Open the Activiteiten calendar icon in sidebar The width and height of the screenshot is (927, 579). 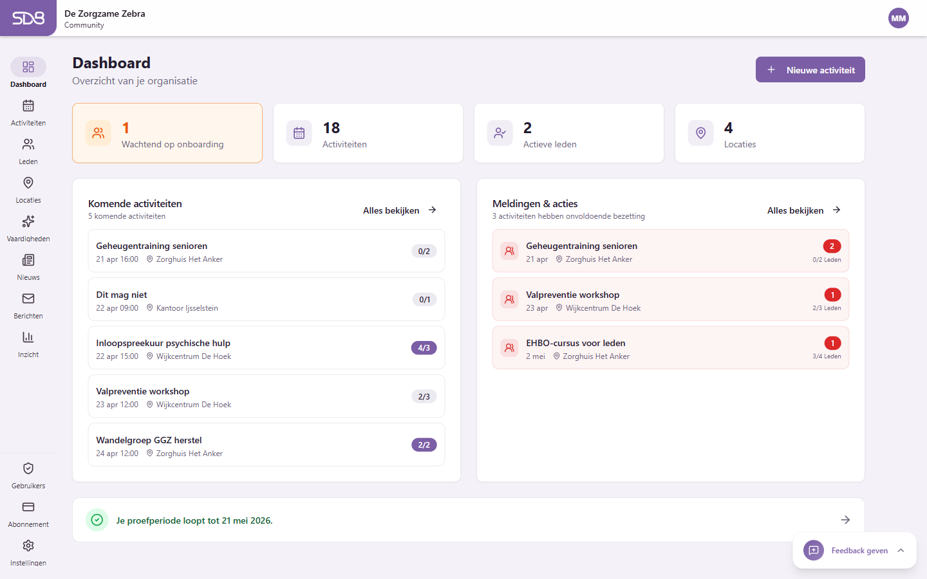coord(28,105)
